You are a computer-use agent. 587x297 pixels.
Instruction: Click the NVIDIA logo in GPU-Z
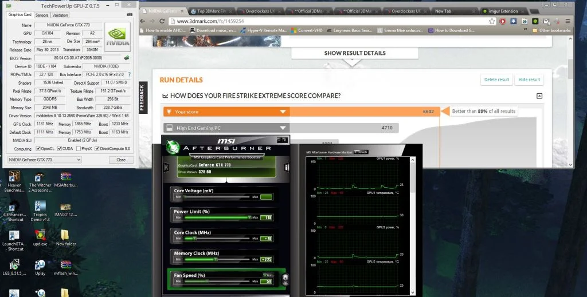(118, 37)
